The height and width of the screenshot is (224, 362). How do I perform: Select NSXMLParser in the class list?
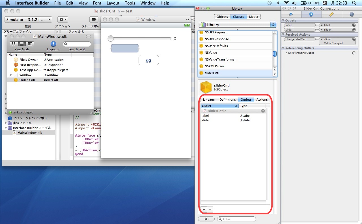tap(235, 66)
